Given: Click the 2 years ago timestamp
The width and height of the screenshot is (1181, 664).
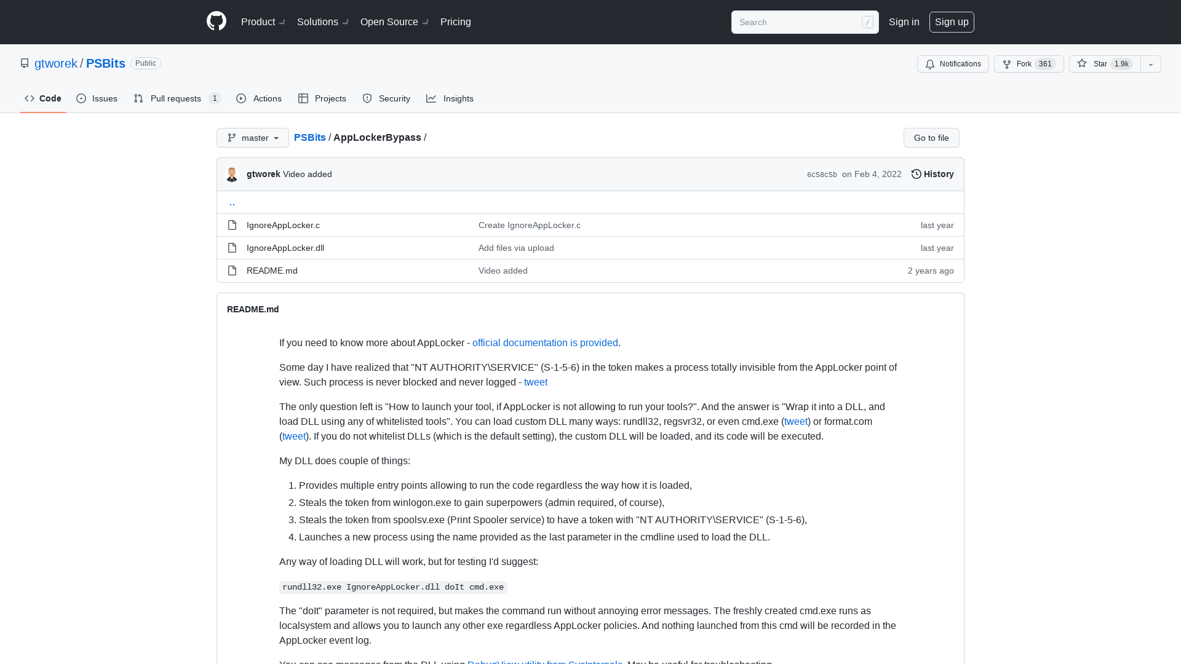Looking at the screenshot, I should coord(931,271).
